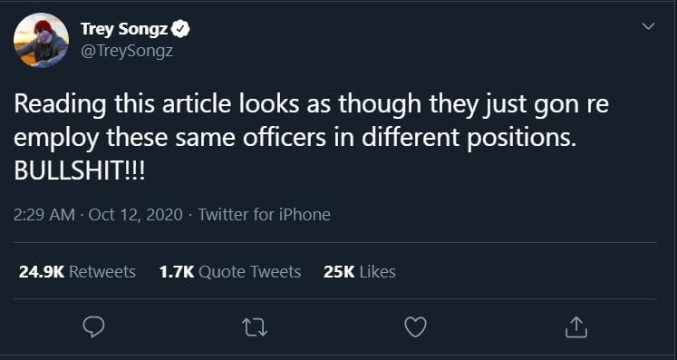The height and width of the screenshot is (360, 677).
Task: Select the tweet text starting with Reading this article
Action: (311, 139)
